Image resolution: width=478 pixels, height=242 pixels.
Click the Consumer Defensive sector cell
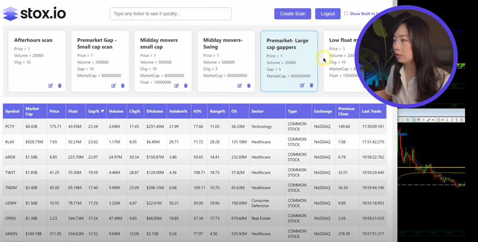point(267,203)
